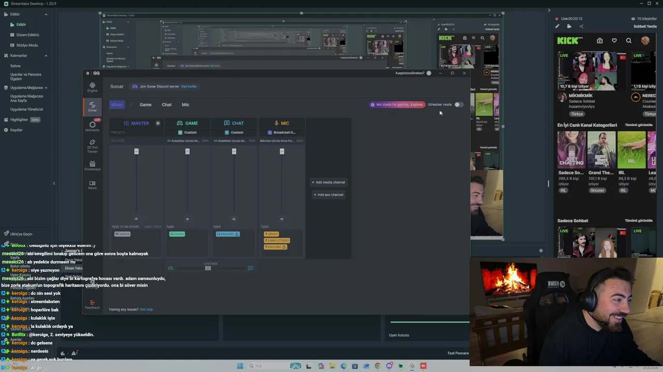Open Chat preset dropdown showing Custom
The image size is (663, 372).
tap(234, 132)
